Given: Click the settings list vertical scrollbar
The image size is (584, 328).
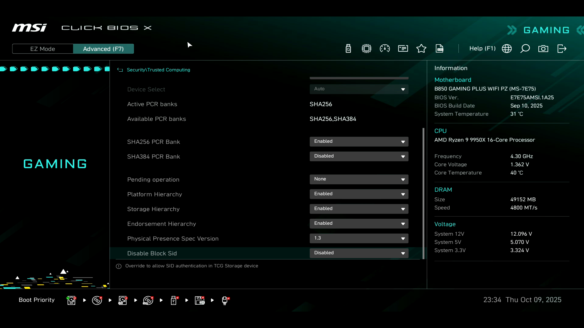Looking at the screenshot, I should click(423, 193).
